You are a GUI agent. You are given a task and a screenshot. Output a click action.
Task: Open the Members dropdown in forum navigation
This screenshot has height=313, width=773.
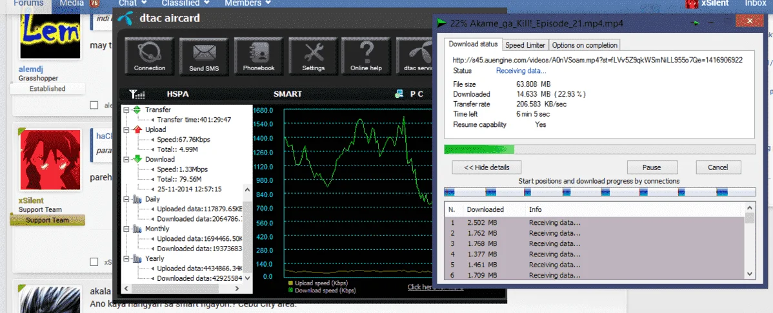[248, 3]
